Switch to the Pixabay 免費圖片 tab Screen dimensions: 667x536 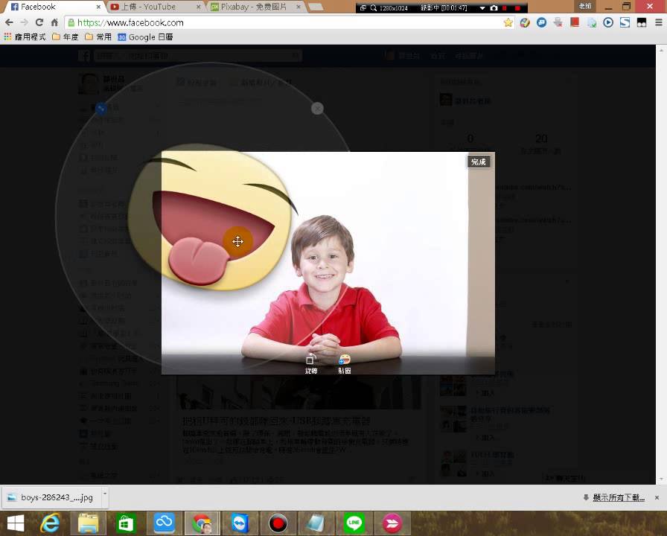coord(254,7)
